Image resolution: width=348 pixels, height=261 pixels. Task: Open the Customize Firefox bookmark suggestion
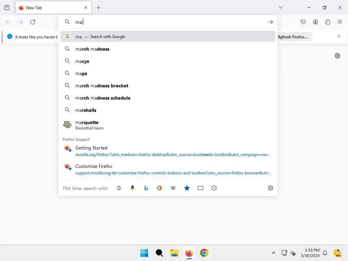pos(168,170)
